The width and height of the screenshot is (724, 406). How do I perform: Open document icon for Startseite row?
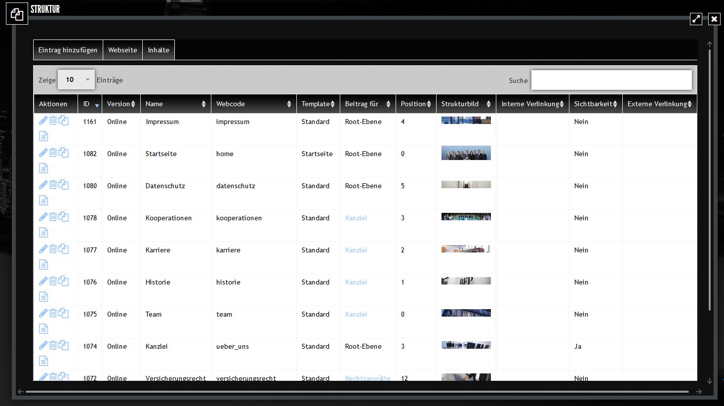(43, 168)
